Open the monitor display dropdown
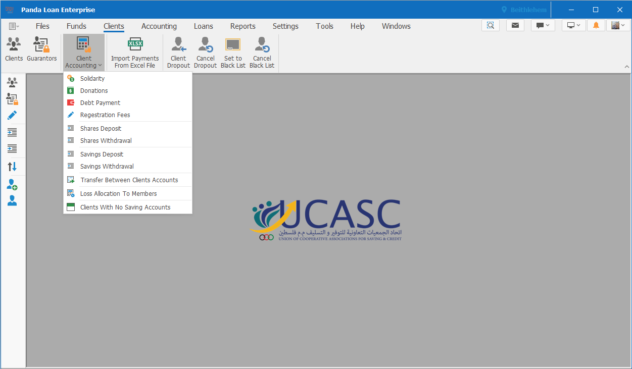 coord(574,25)
